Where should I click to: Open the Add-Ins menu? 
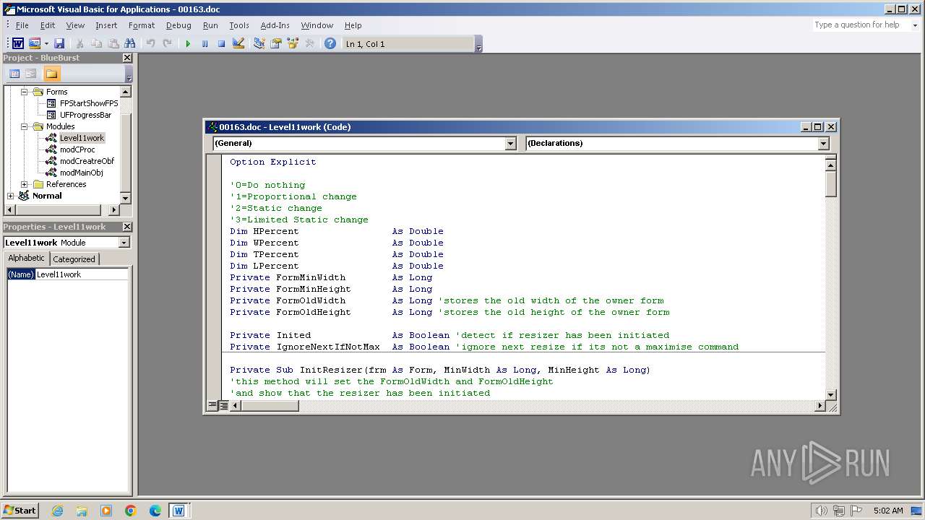coord(275,25)
